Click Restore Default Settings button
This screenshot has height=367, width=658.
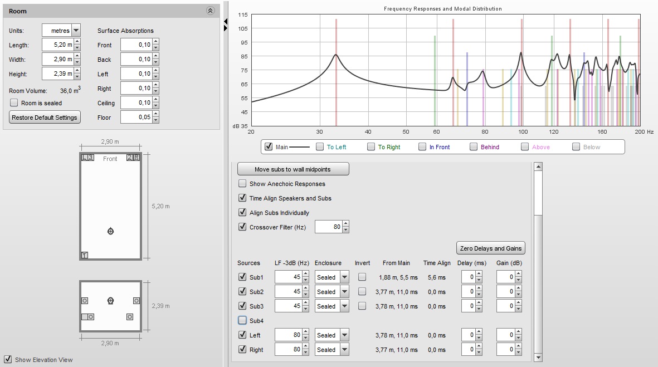(x=45, y=118)
